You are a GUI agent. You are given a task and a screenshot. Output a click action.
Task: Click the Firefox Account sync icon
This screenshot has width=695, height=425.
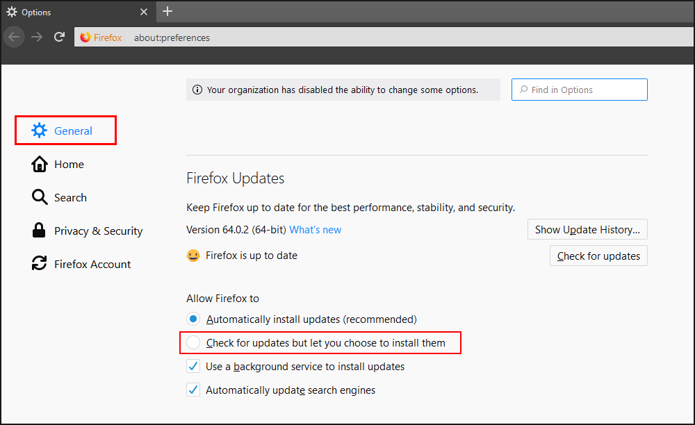pyautogui.click(x=39, y=263)
